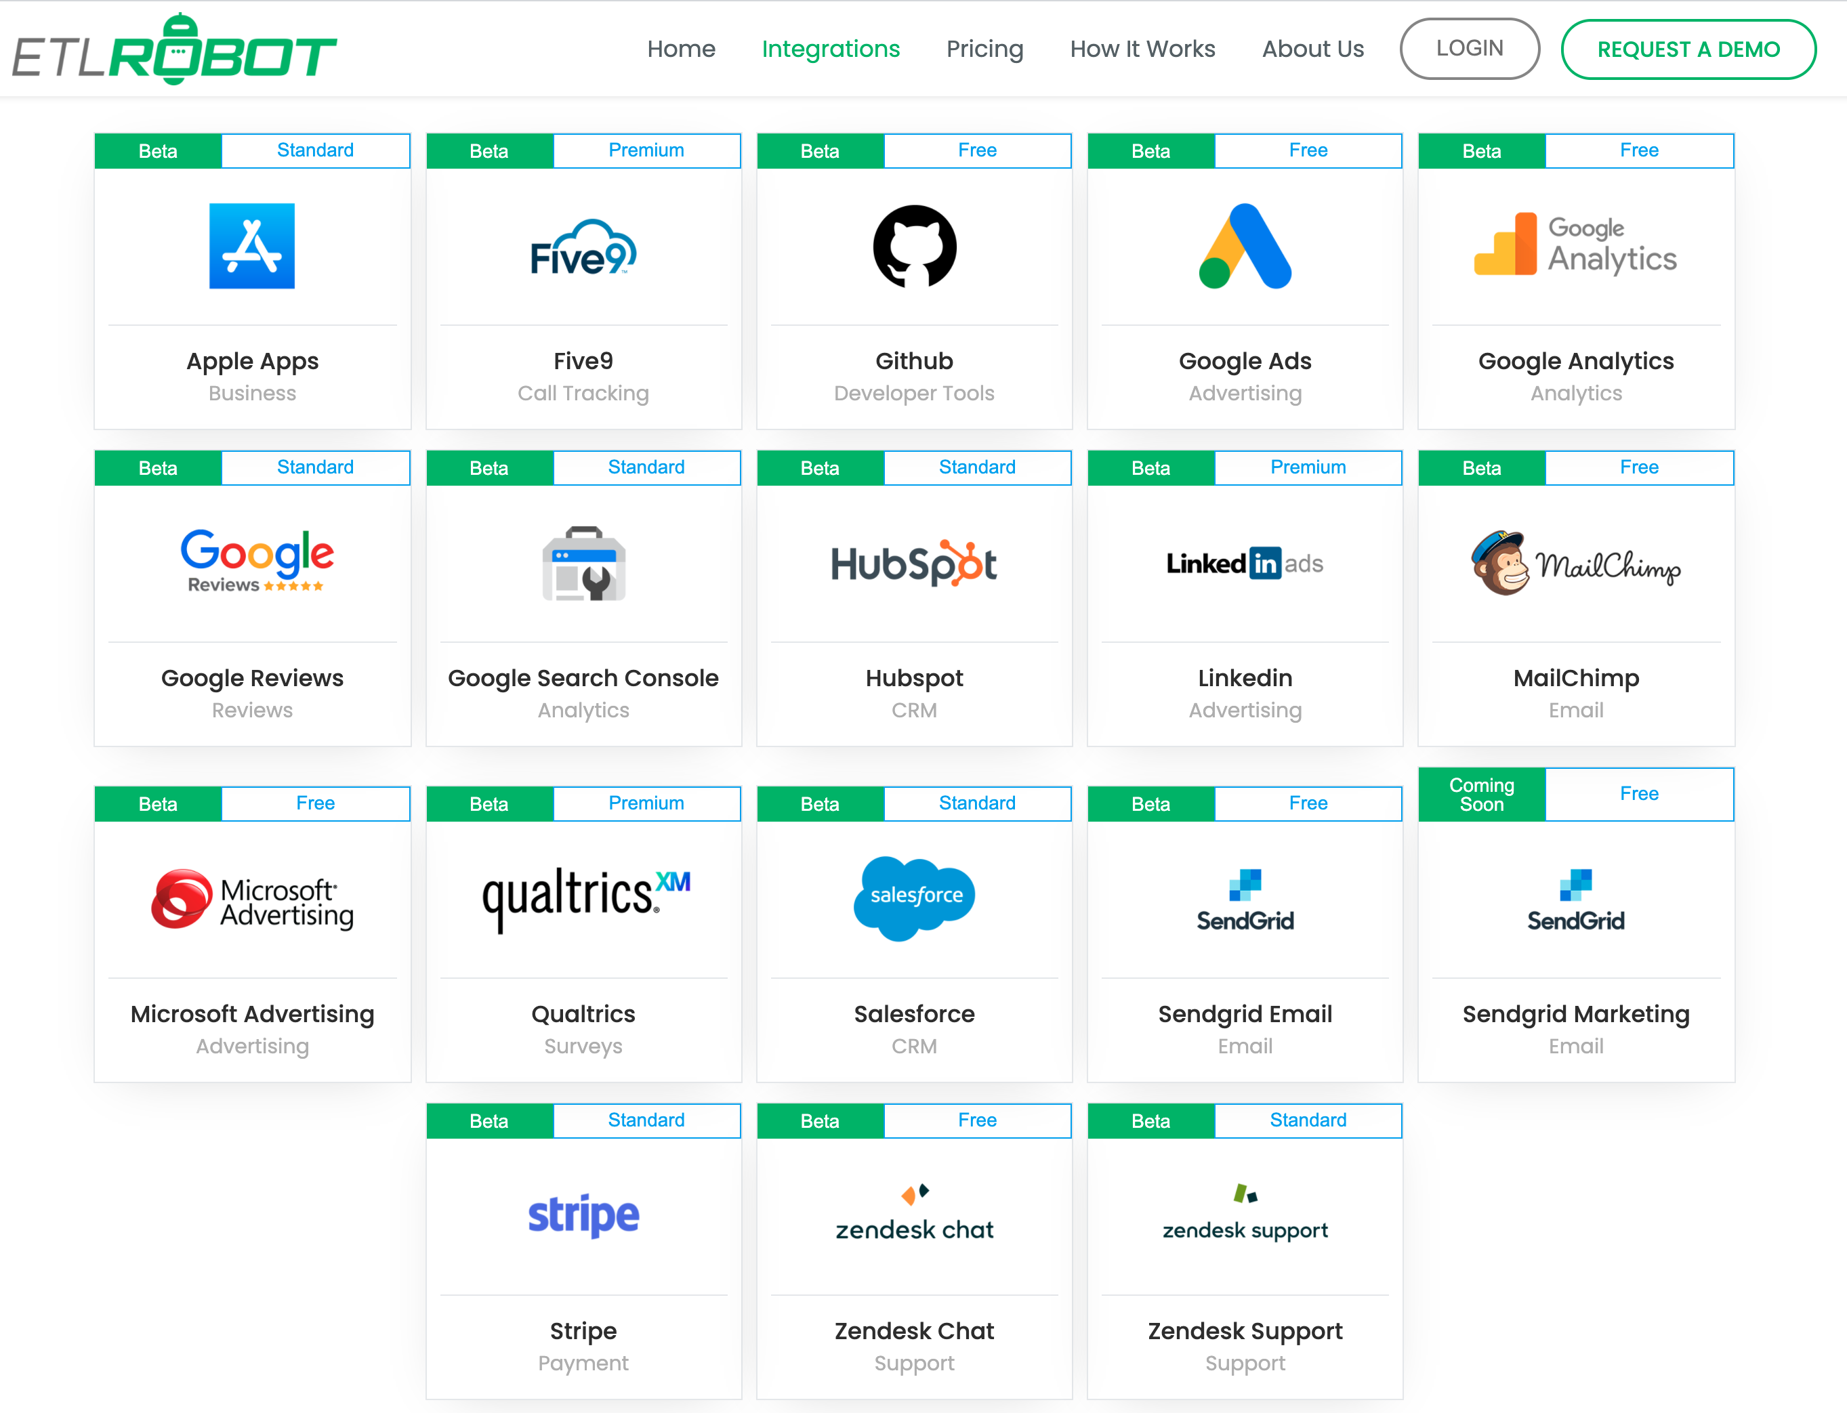1847x1413 pixels.
Task: Select the Salesforce cloud logo
Action: tap(914, 898)
